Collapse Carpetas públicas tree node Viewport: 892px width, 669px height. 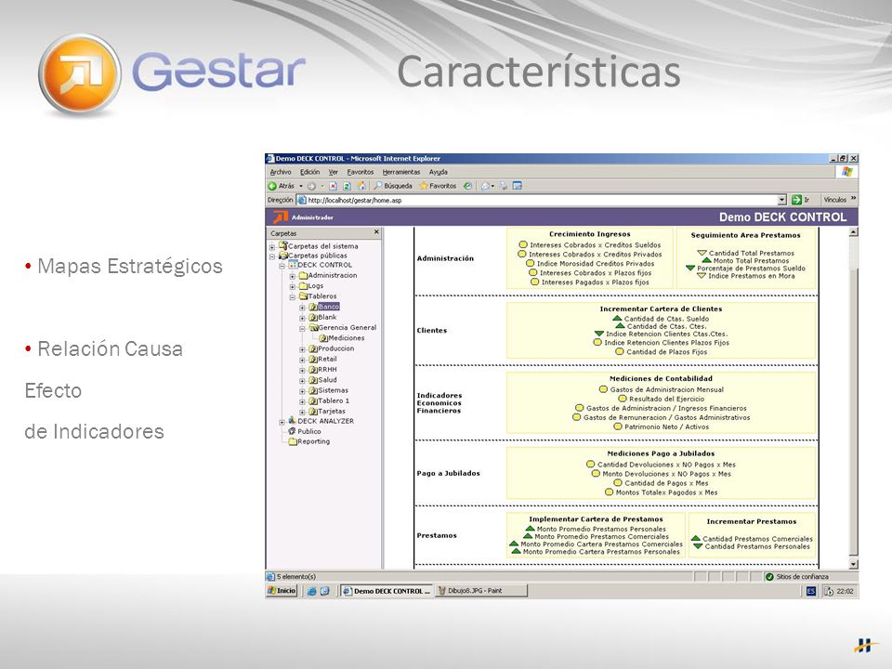272,256
